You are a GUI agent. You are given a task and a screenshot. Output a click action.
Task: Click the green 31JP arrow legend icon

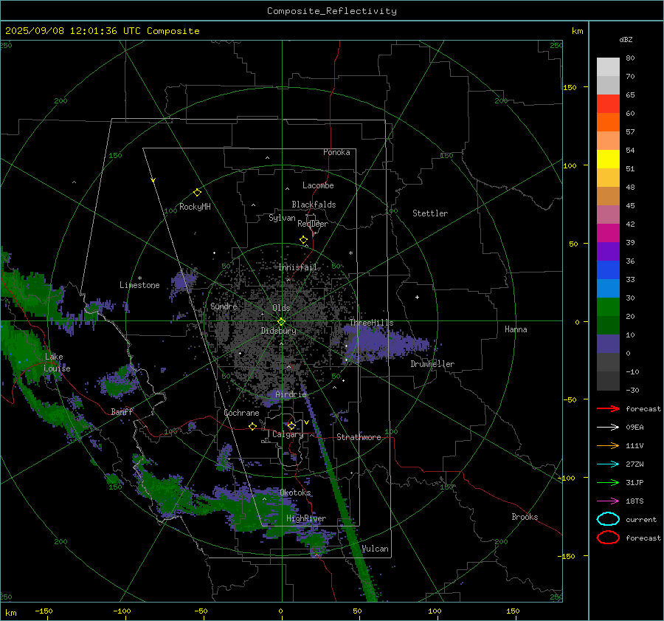tap(609, 482)
